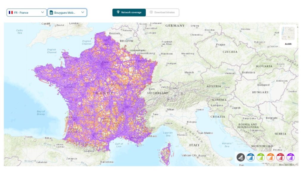The height and width of the screenshot is (171, 305).
Task: Click the Munich label on the map
Action: (x=189, y=72)
